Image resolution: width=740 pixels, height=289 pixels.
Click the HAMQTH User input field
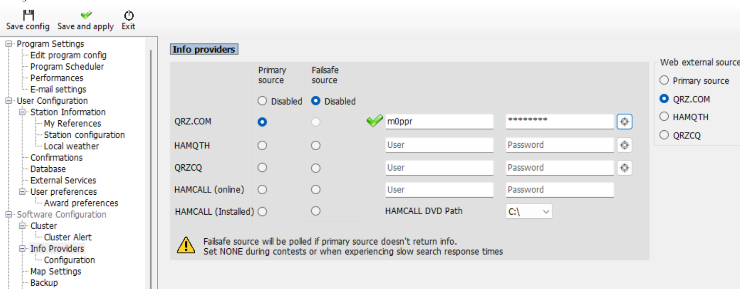439,145
